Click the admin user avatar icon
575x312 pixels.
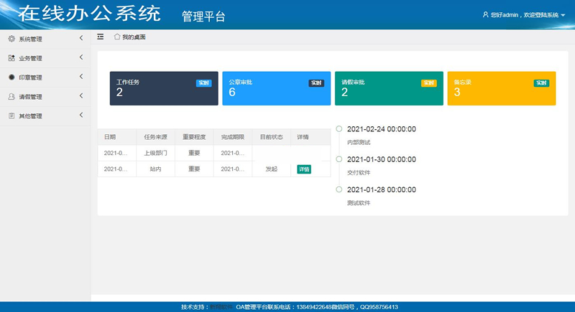point(486,14)
